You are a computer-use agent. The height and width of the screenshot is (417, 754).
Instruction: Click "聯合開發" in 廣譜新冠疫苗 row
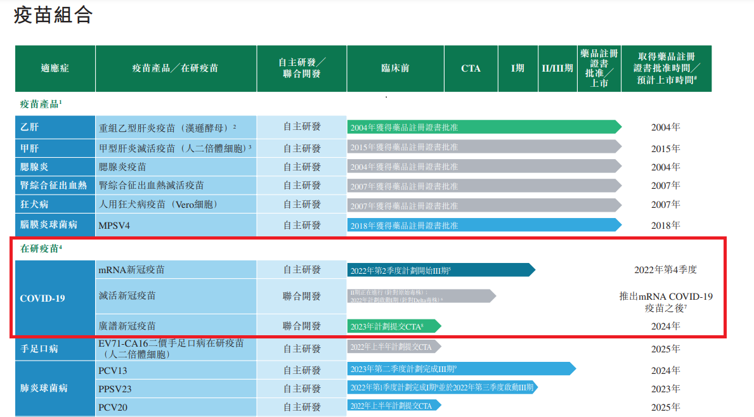301,326
